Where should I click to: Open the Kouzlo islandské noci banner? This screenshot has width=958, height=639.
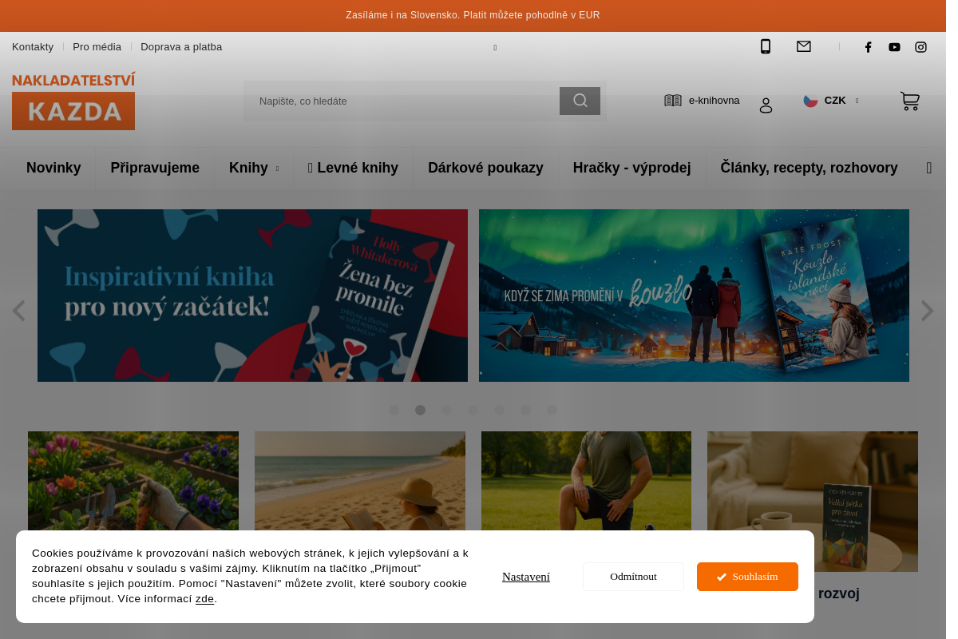coord(693,296)
